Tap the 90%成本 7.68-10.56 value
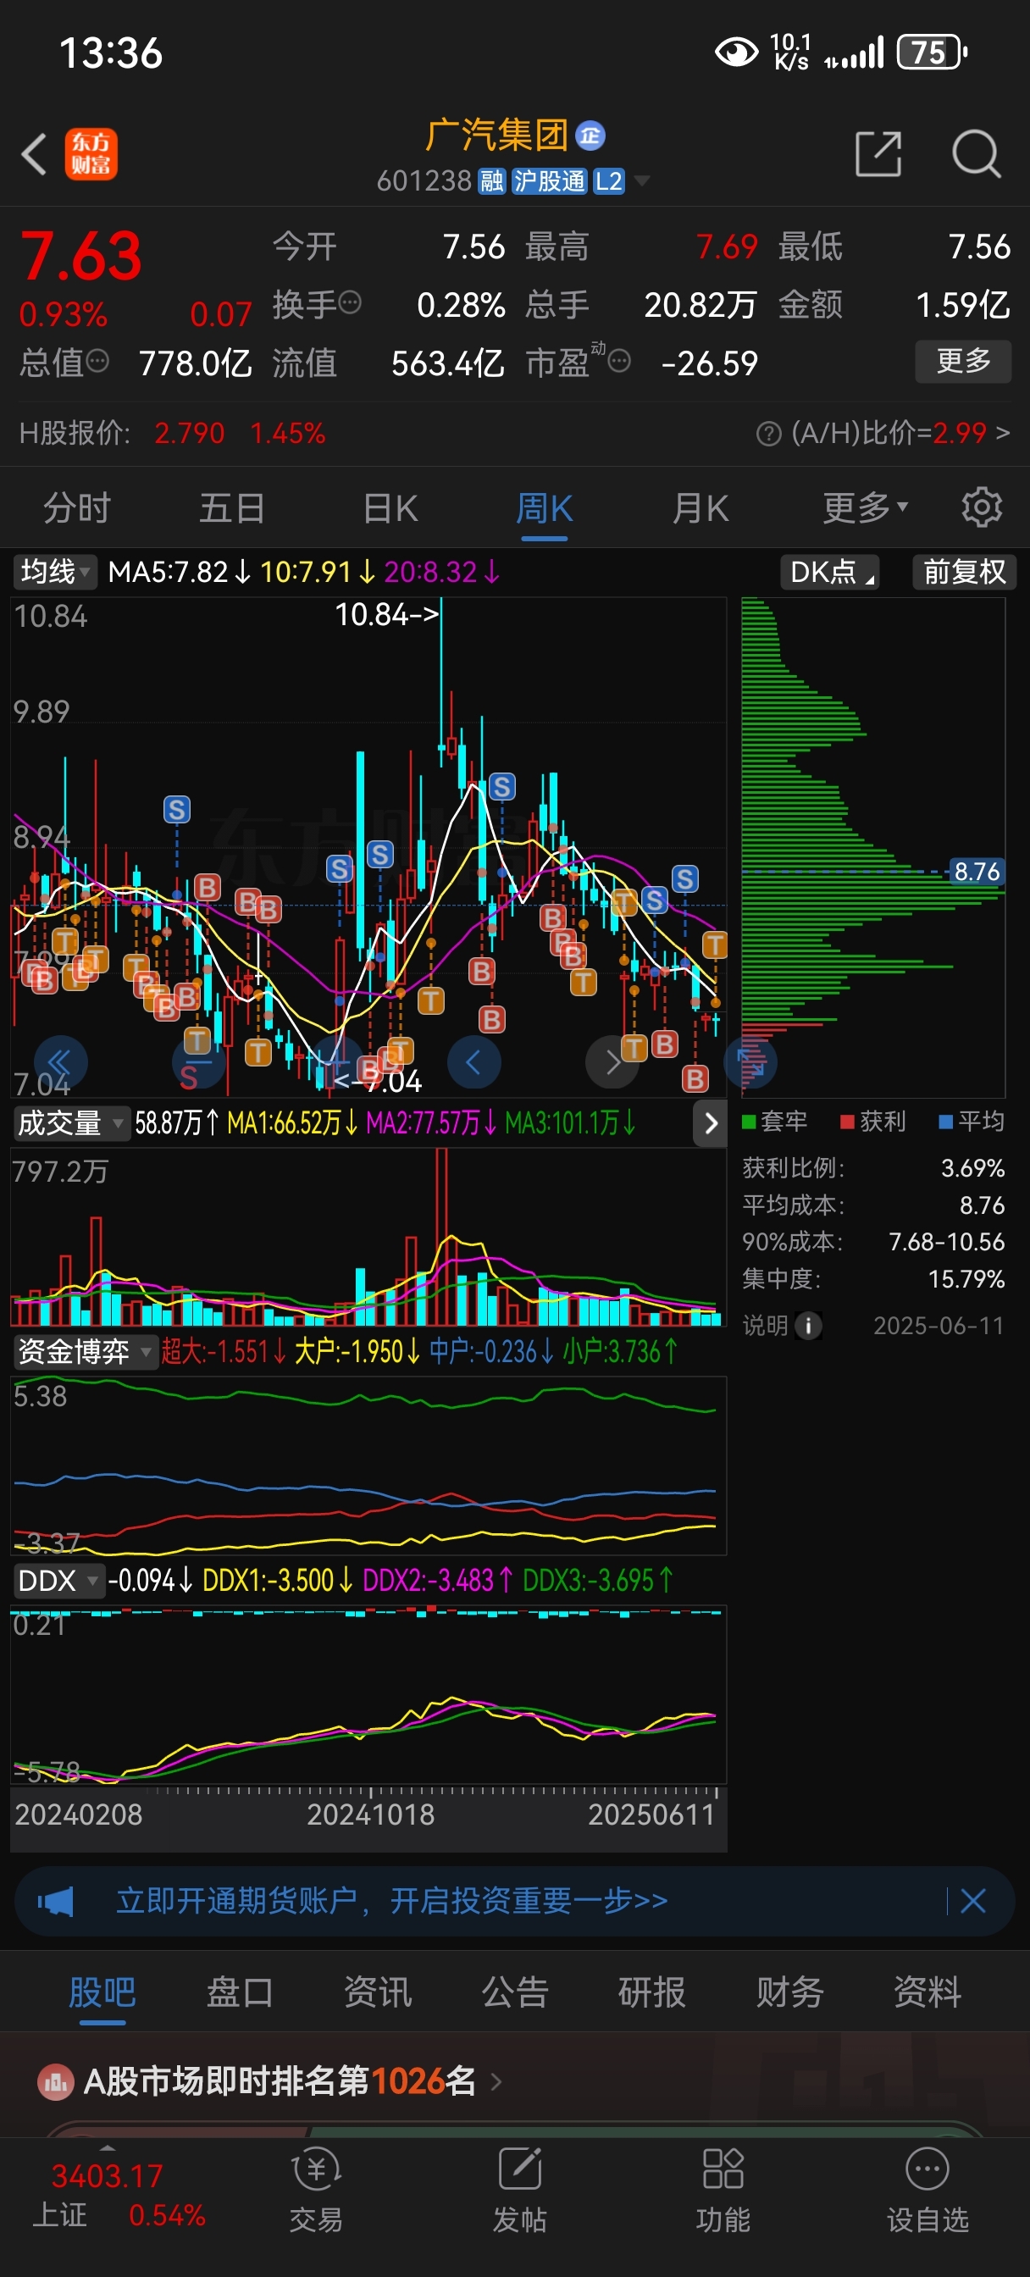The image size is (1030, 2277). pos(946,1242)
